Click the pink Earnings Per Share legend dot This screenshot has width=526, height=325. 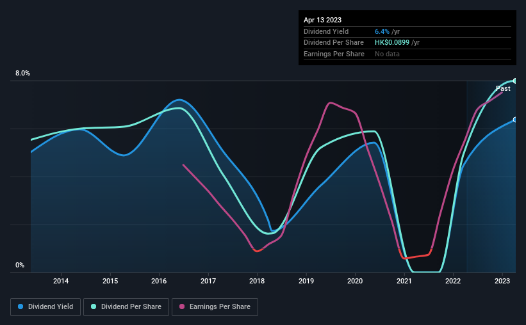point(182,306)
